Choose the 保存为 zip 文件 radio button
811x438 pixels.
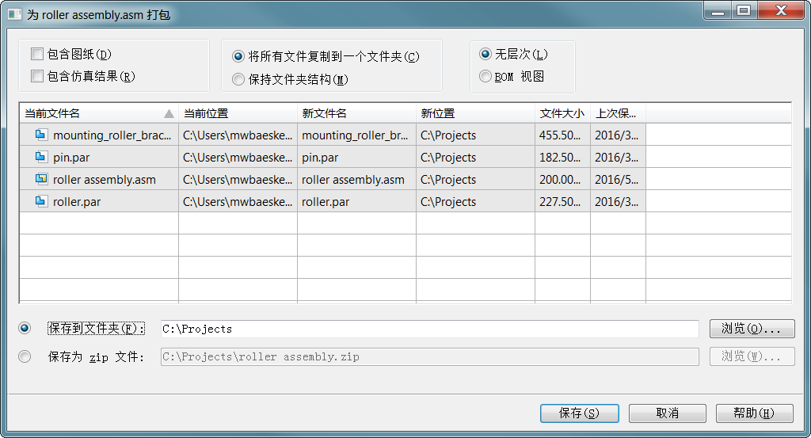pos(25,356)
